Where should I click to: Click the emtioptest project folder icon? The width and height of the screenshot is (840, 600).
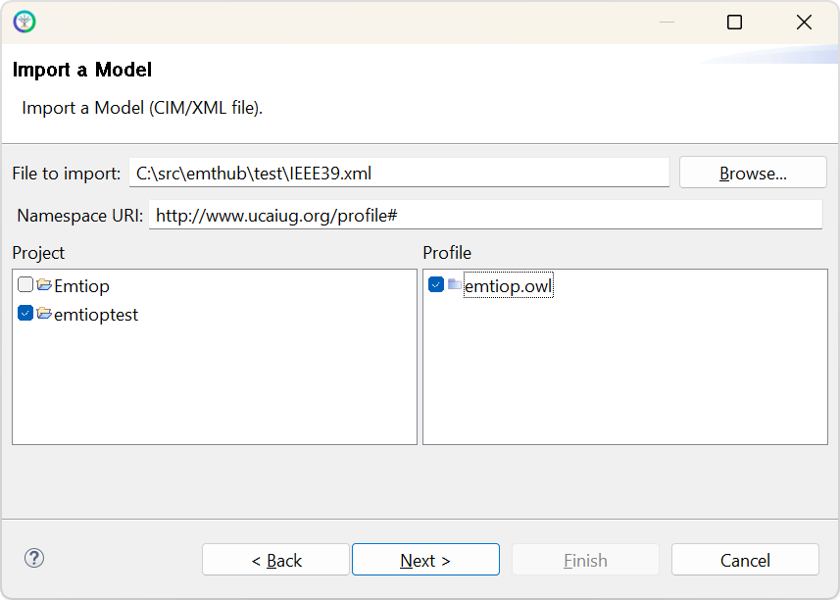(44, 313)
